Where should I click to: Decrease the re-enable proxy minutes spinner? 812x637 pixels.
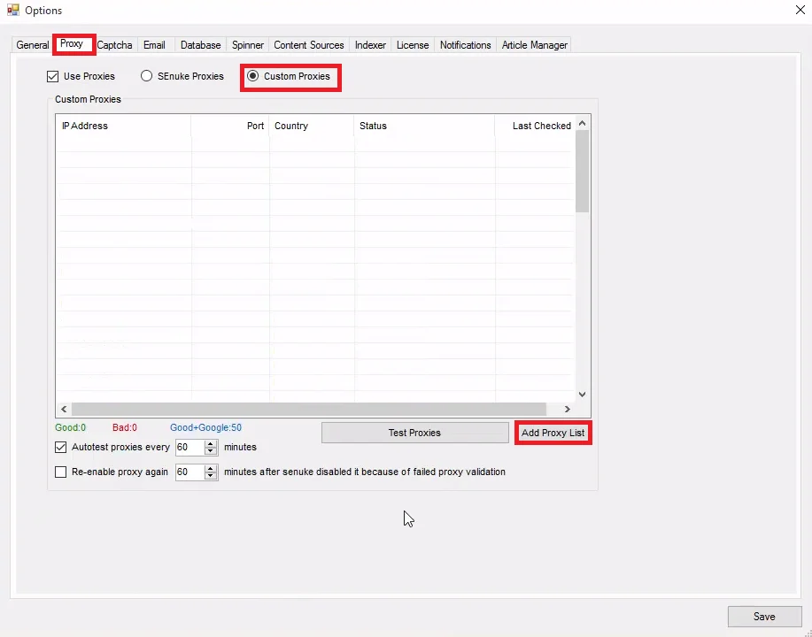click(x=211, y=477)
